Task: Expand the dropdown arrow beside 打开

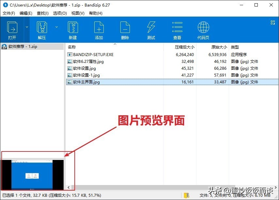Action: [27, 27]
